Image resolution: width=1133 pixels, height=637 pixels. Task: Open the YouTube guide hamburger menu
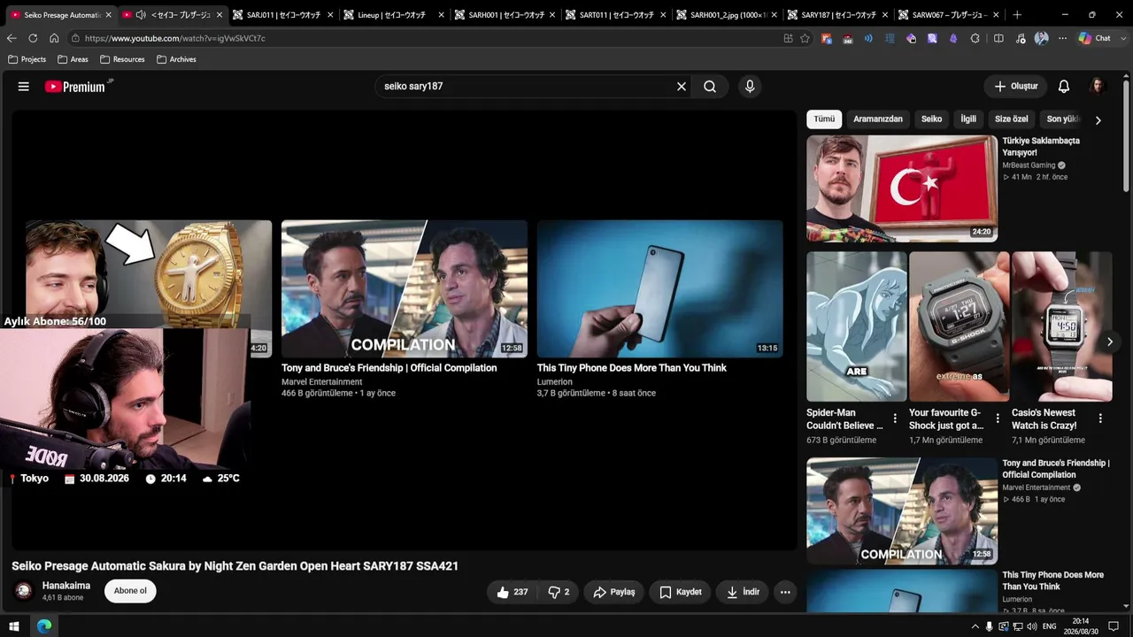[x=24, y=87]
